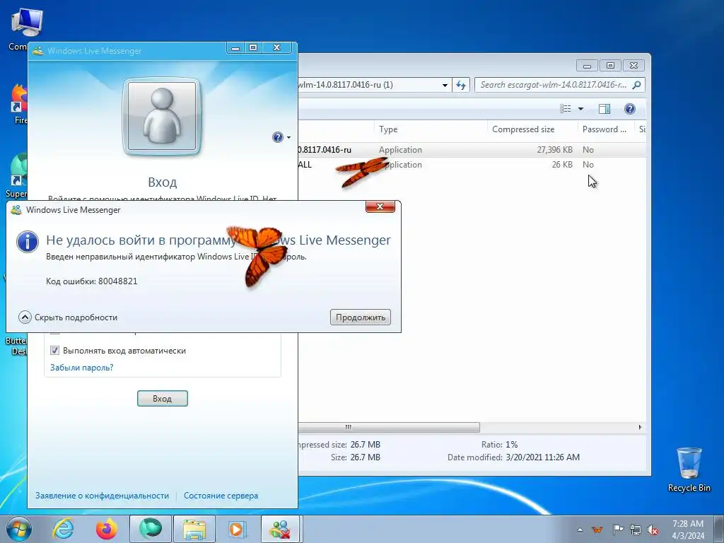Click the muted volume tray icon
This screenshot has height=543, width=724.
653,530
